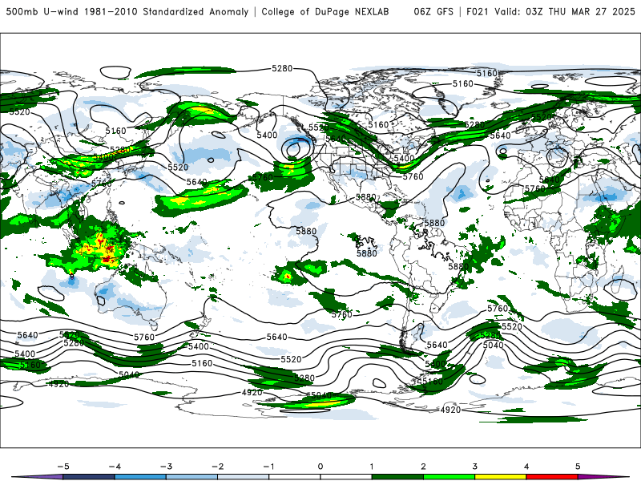Click the "-4" color bar label
641x481 pixels.
point(115,467)
